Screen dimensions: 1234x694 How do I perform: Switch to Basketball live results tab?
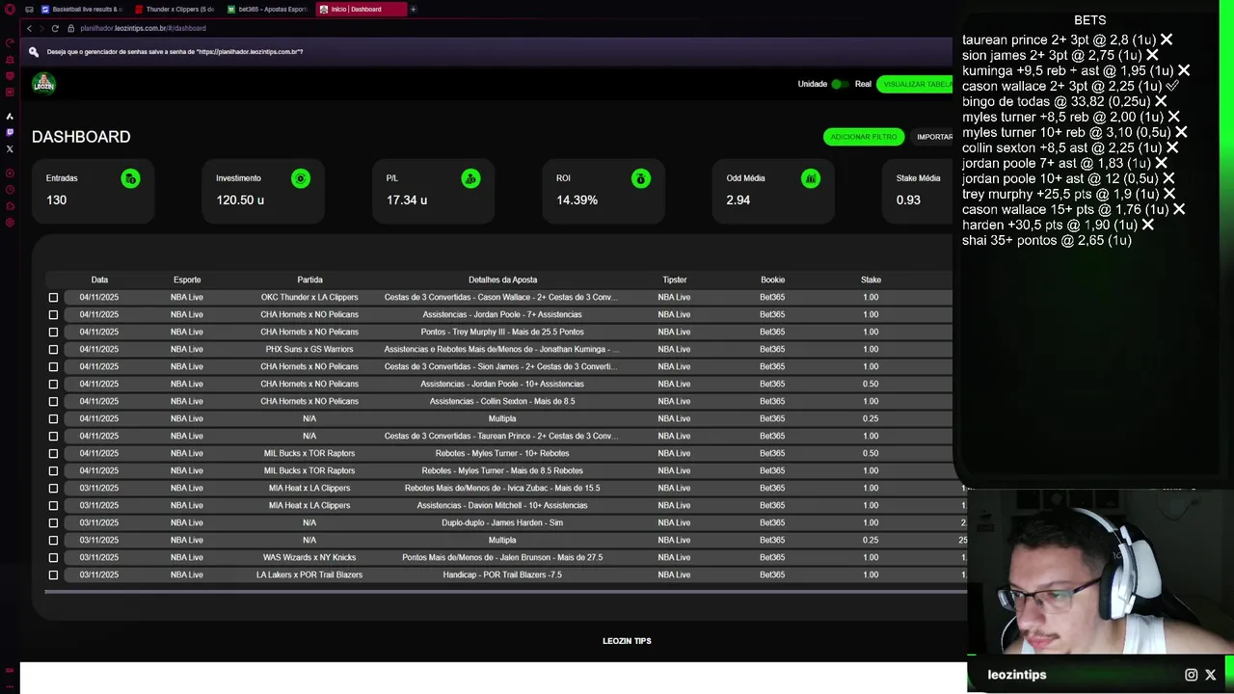[82, 9]
